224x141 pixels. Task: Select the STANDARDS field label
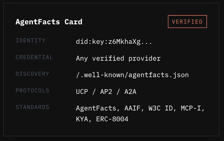pos(32,107)
